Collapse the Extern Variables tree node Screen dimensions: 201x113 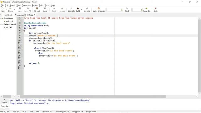[1, 24]
